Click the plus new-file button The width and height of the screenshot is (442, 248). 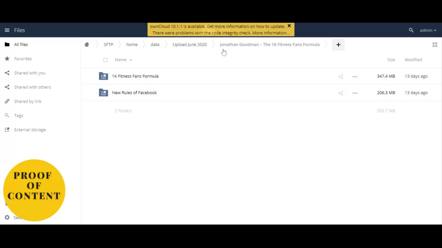coord(338,44)
